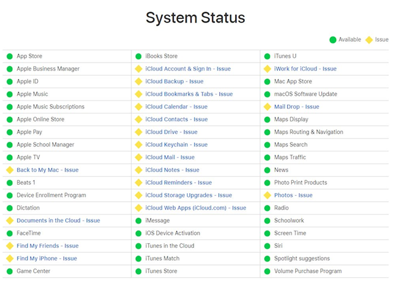
Task: Click yellow Issue legend diamond icon
Action: tap(369, 40)
